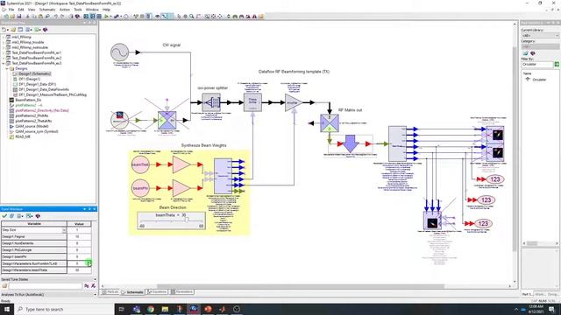Click the Save icon in the main toolbar
561x315 pixels.
[x=18, y=17]
